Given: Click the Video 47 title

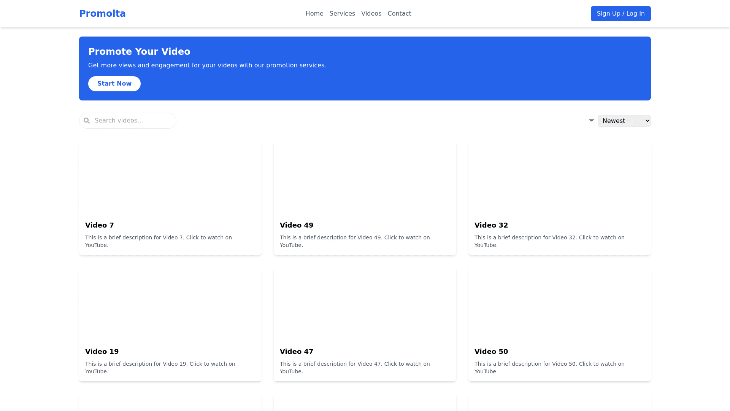Looking at the screenshot, I should (296, 352).
